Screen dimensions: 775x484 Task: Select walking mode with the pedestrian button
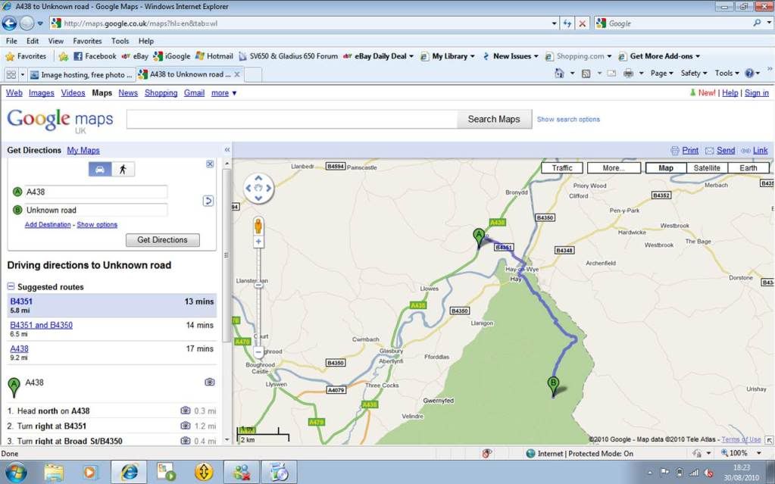(x=123, y=170)
